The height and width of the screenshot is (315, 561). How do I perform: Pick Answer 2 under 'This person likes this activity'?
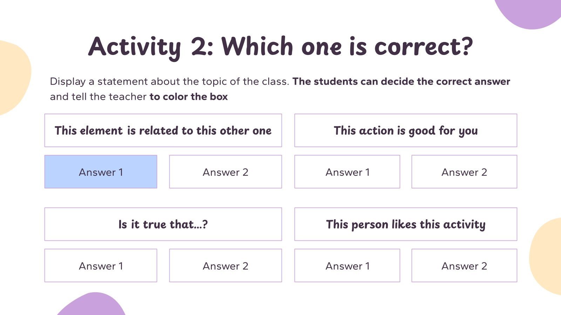(464, 266)
